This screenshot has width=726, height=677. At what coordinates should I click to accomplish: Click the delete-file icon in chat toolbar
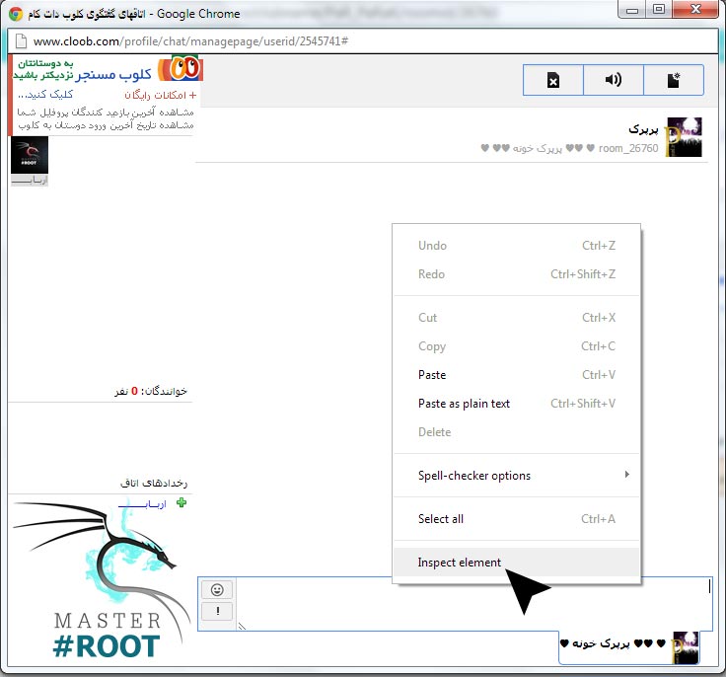(x=552, y=80)
